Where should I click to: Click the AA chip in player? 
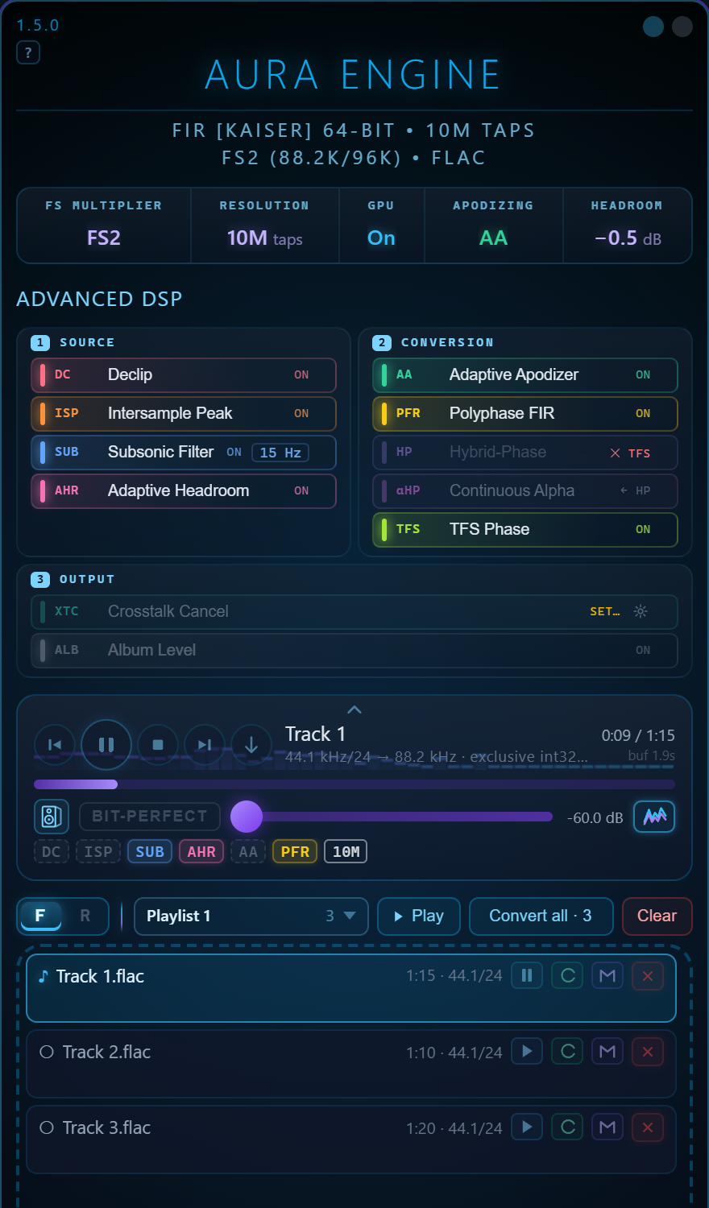point(248,851)
